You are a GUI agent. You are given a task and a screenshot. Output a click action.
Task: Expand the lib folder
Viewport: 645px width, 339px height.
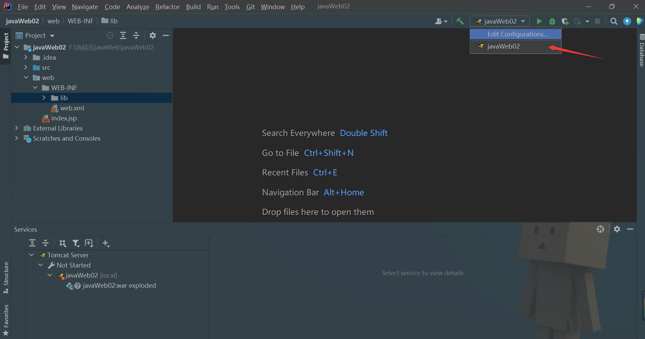tap(44, 98)
